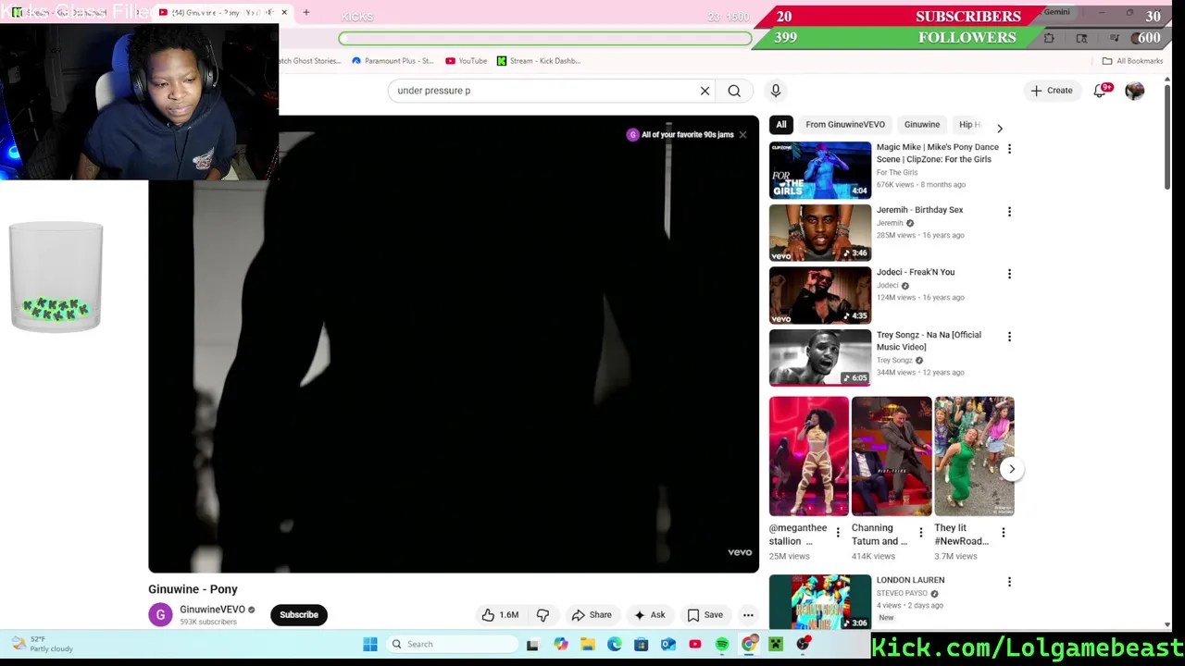The height and width of the screenshot is (666, 1185).
Task: Open options for meganthee stallion short
Action: tap(838, 533)
